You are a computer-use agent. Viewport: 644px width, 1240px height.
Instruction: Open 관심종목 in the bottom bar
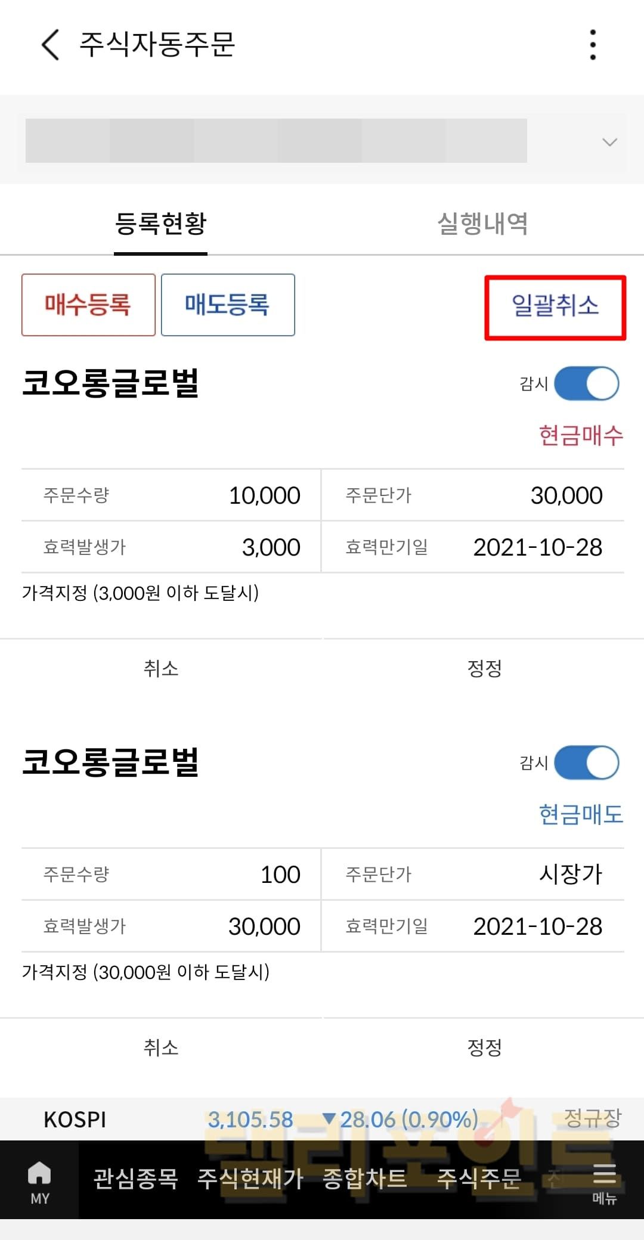coord(135,1179)
